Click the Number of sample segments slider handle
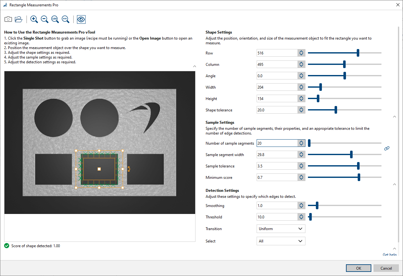This screenshot has height=276, width=403. [x=309, y=143]
